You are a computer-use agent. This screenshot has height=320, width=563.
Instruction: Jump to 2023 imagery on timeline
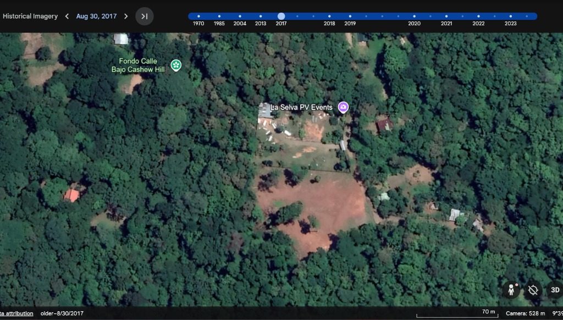coord(511,16)
